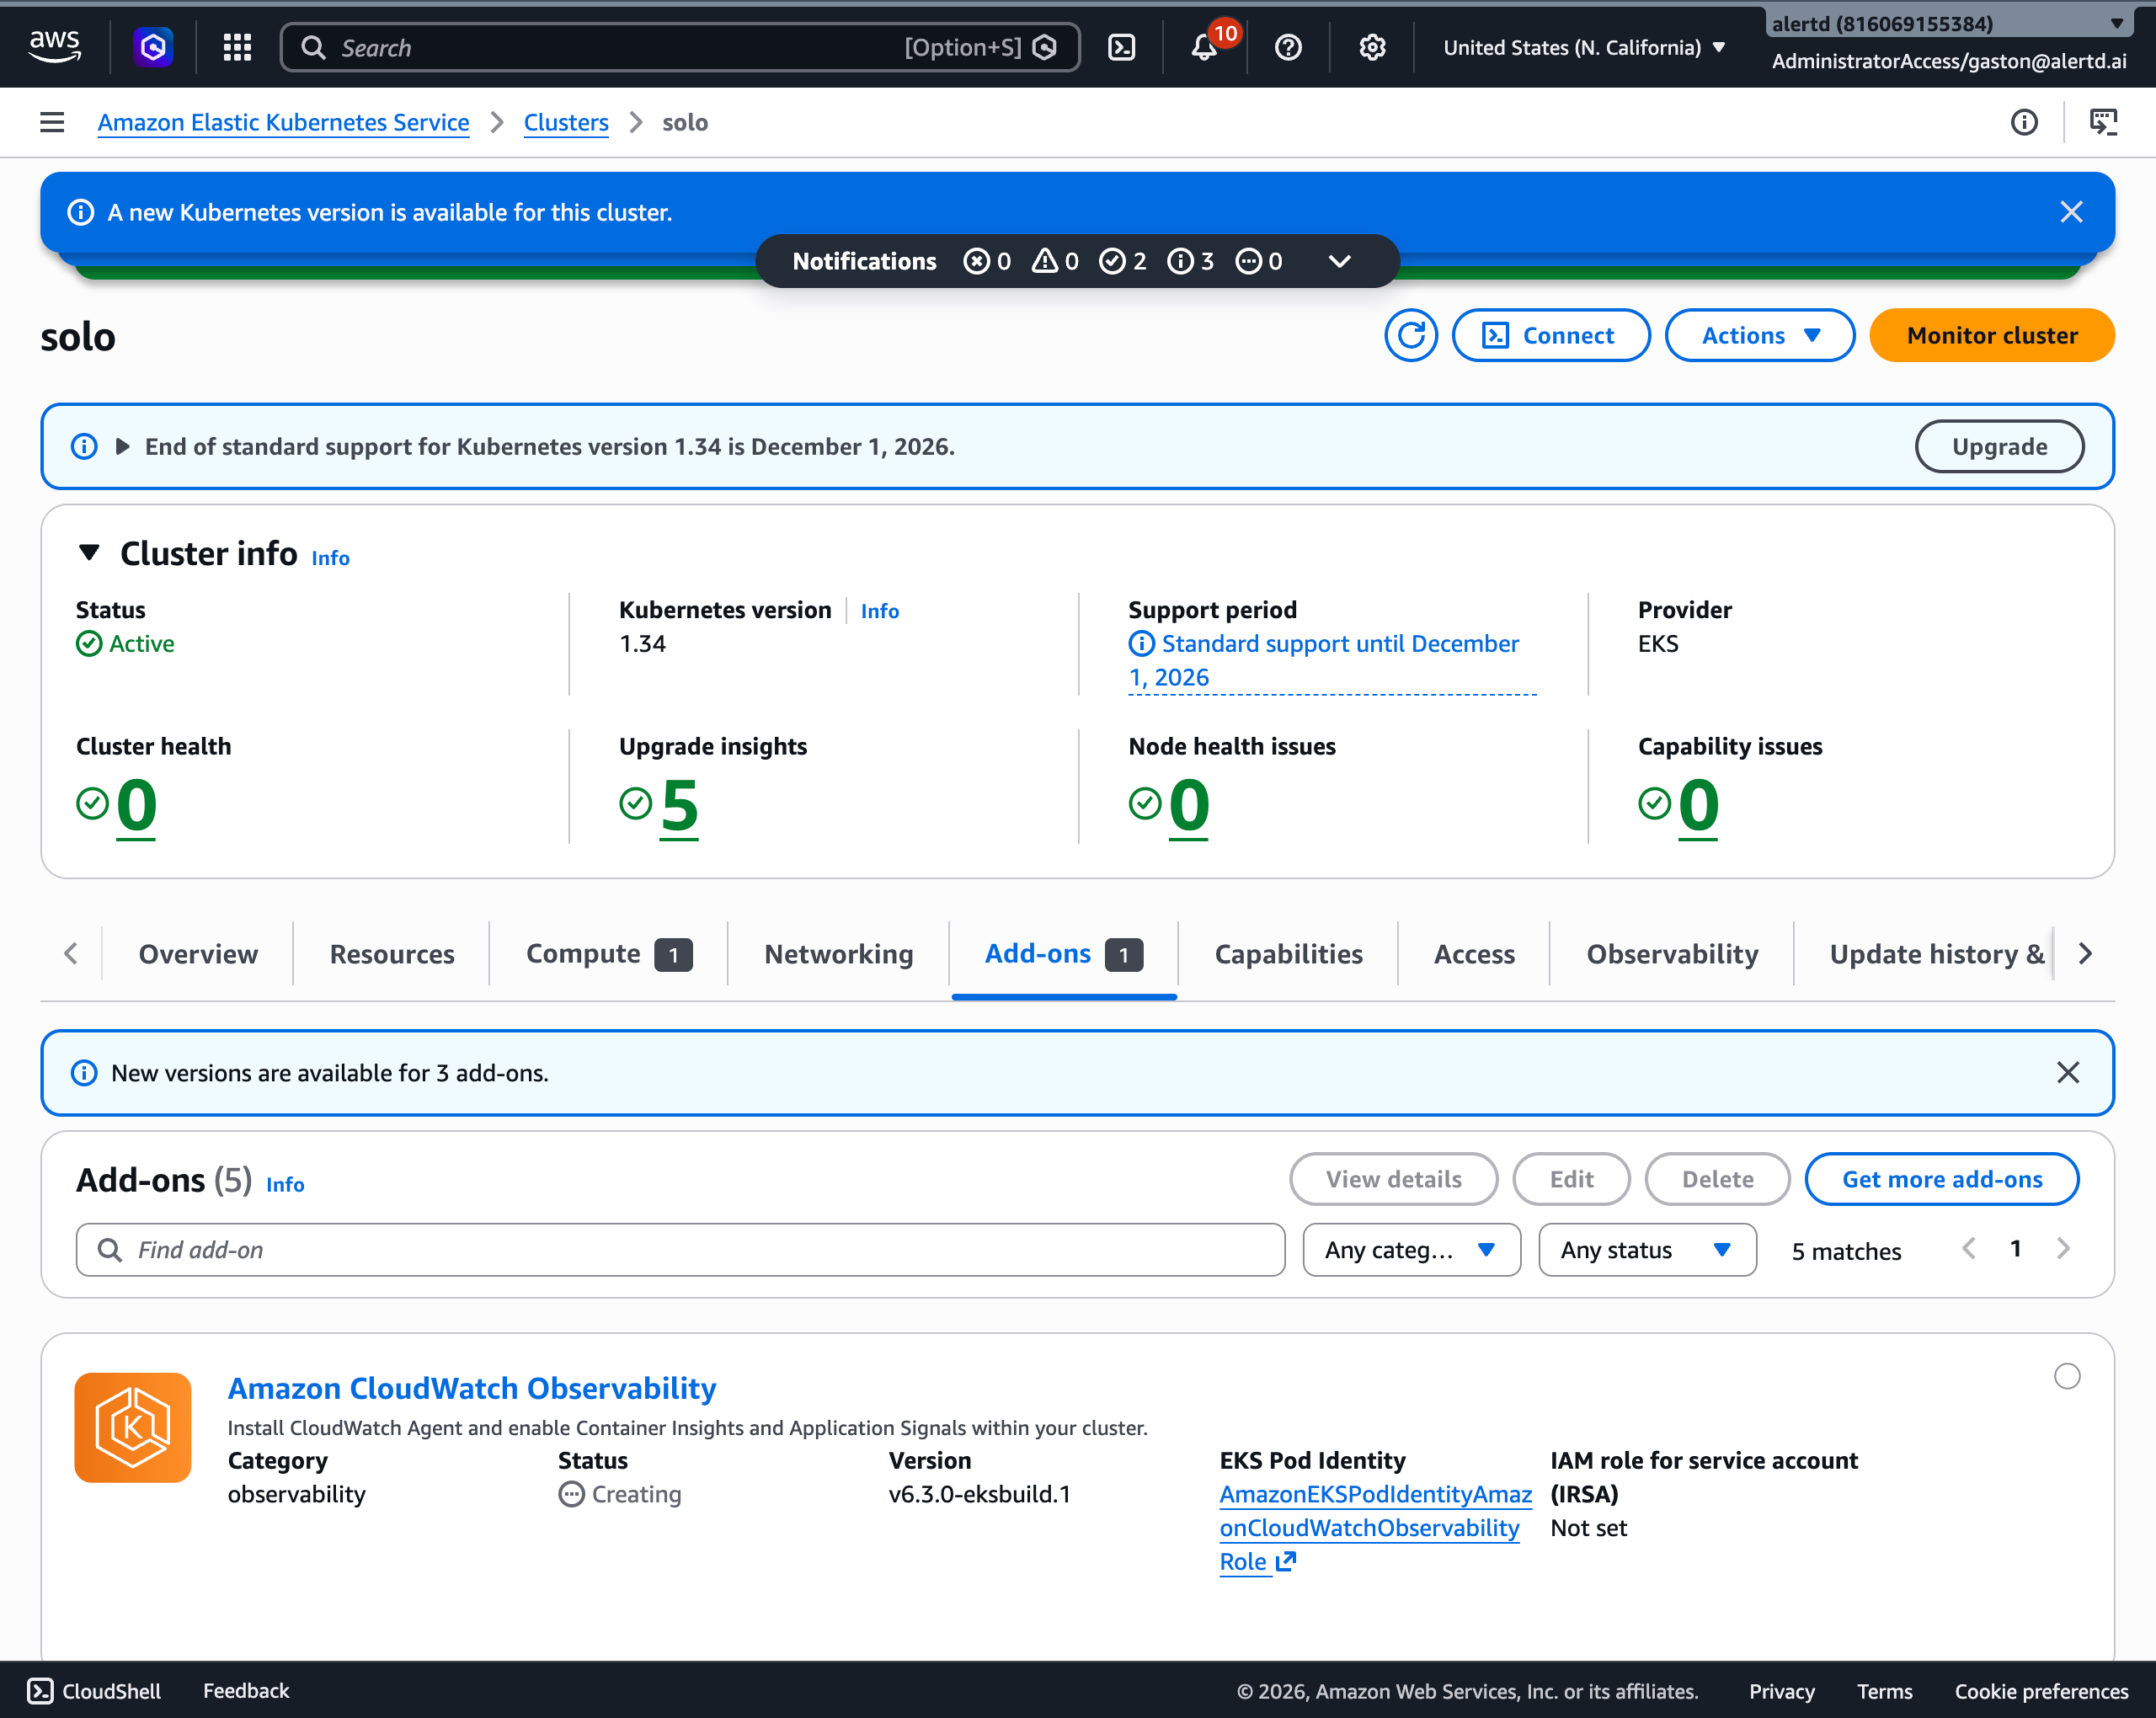The image size is (2156, 1718).
Task: Dismiss the new add-on versions alert
Action: pyautogui.click(x=2068, y=1072)
